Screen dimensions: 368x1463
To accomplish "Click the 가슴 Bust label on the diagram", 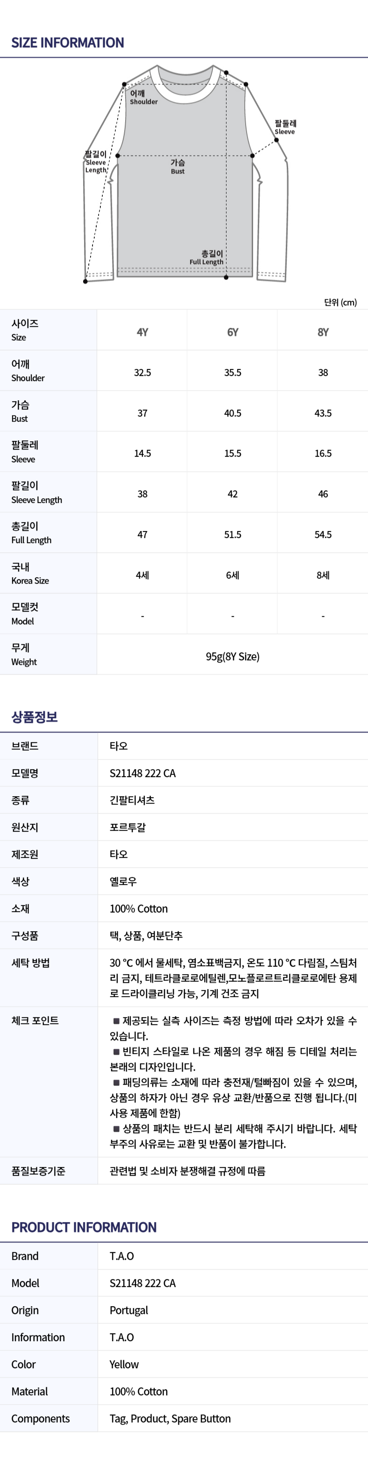I will 178,166.
